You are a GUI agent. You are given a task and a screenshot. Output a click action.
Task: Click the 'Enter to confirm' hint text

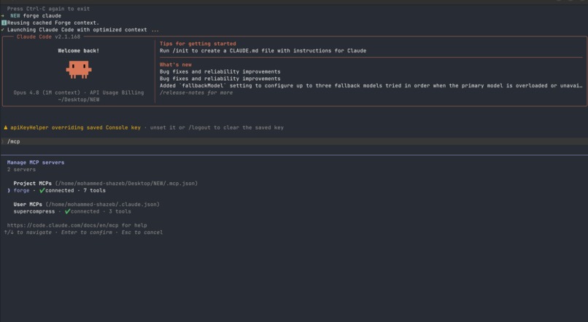(x=86, y=232)
